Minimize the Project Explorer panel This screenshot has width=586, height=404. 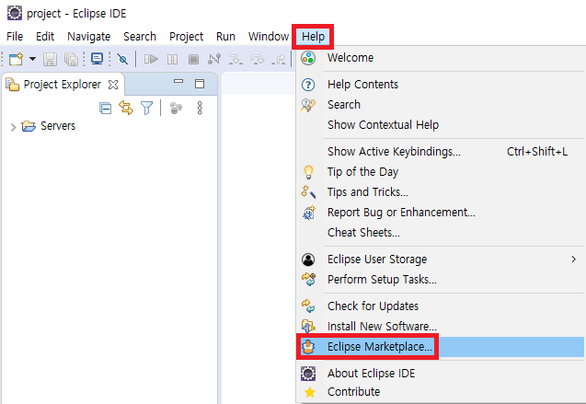click(178, 81)
